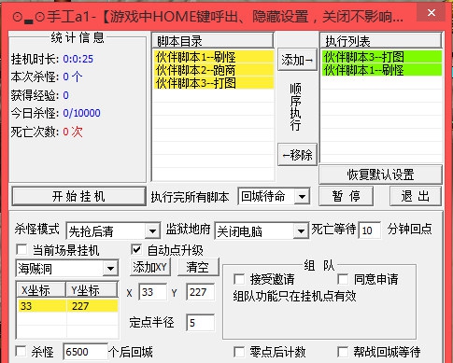Click the 添加→ button

click(x=297, y=60)
